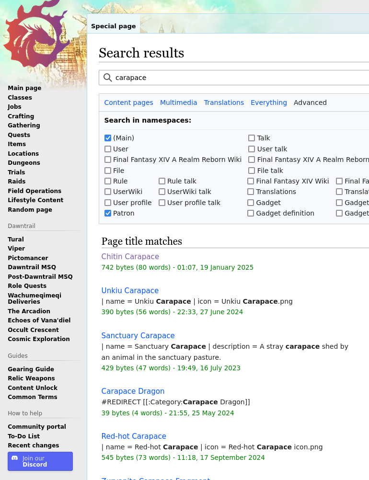369x480 pixels.
Task: Check the Talk namespace checkbox
Action: pos(252,138)
